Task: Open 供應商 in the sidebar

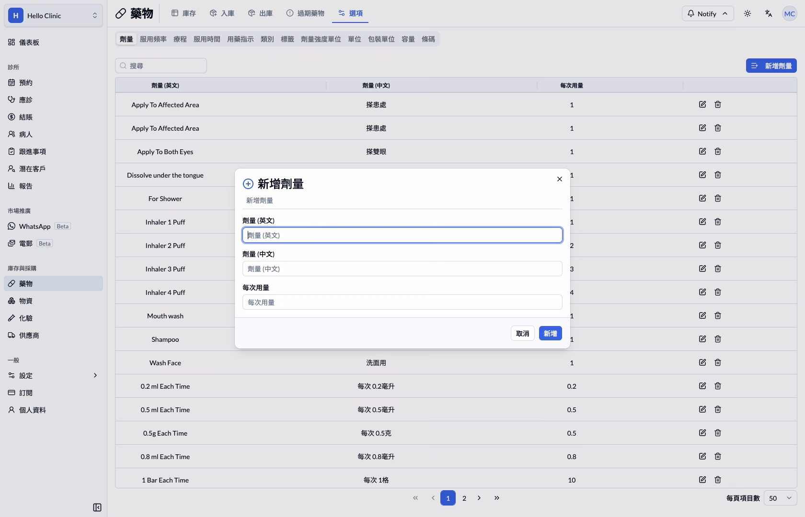Action: tap(54, 335)
